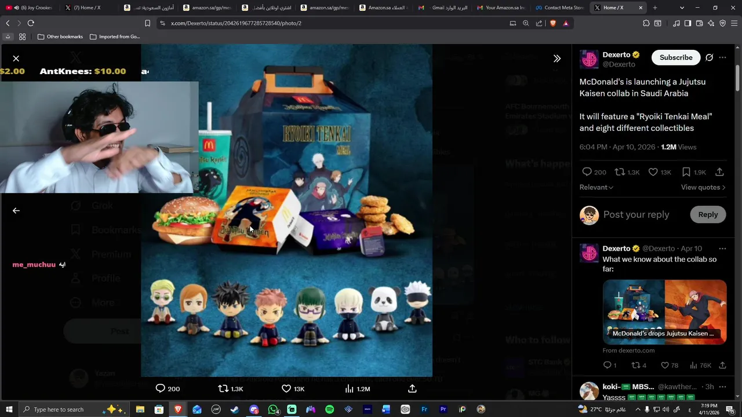
Task: Open replies in the sidebar, count 200
Action: click(x=594, y=172)
